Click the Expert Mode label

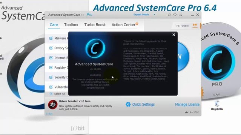coord(141,15)
